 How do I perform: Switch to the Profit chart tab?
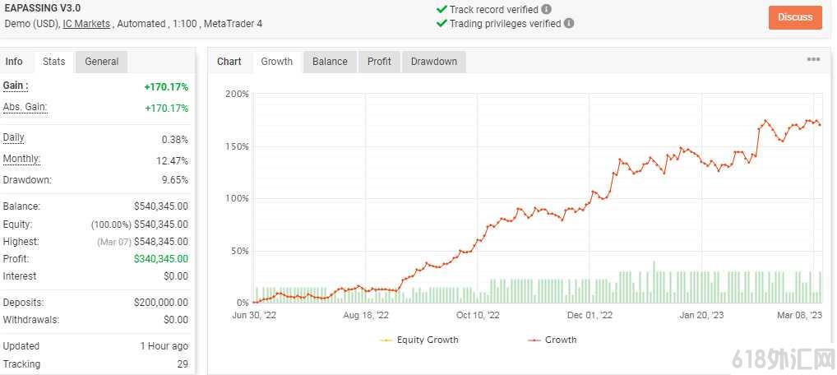[379, 62]
